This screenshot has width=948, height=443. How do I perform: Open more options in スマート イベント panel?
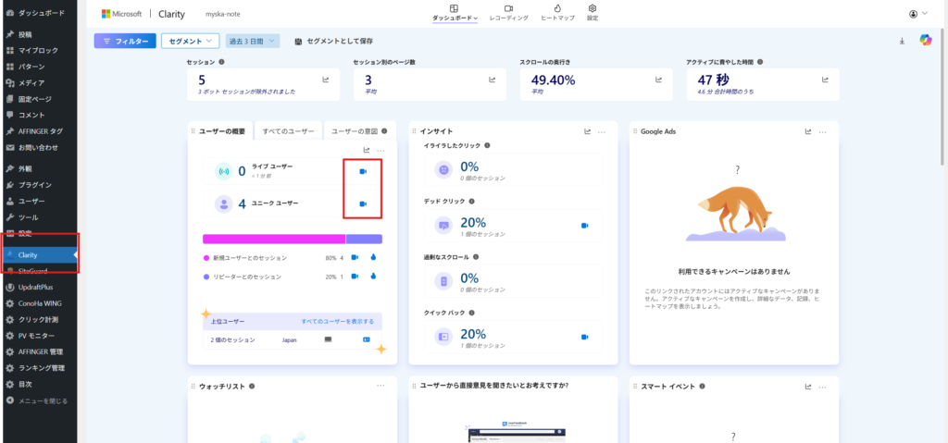pos(822,387)
